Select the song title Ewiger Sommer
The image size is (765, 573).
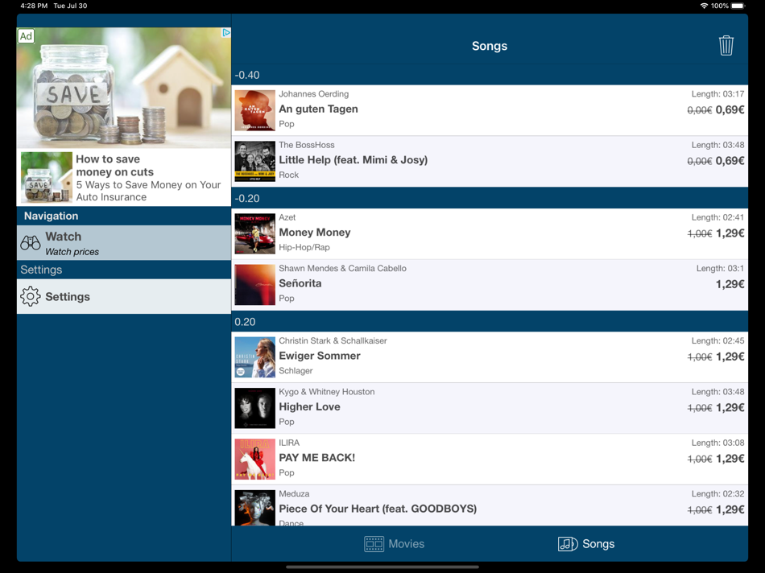pyautogui.click(x=320, y=356)
